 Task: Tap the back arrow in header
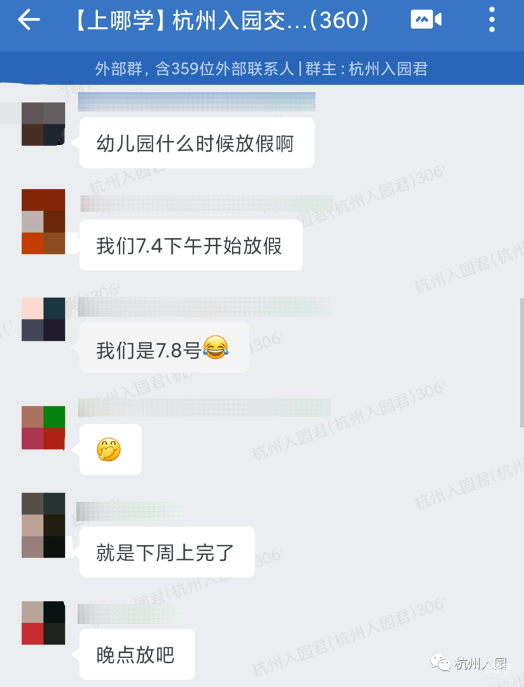click(29, 20)
